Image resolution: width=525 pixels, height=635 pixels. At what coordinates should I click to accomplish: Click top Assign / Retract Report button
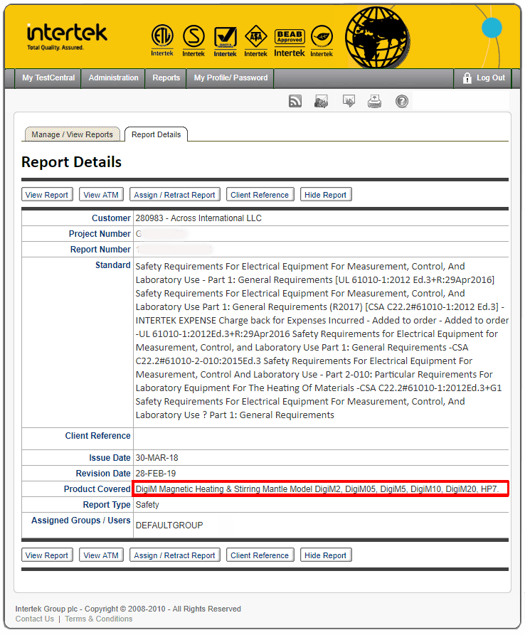click(174, 195)
